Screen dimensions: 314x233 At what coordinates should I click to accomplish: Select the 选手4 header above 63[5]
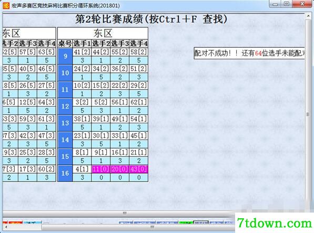pos(46,44)
